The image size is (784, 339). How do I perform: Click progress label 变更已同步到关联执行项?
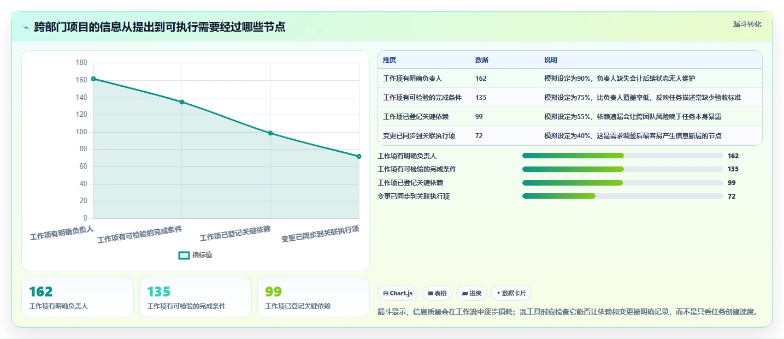[x=414, y=196]
